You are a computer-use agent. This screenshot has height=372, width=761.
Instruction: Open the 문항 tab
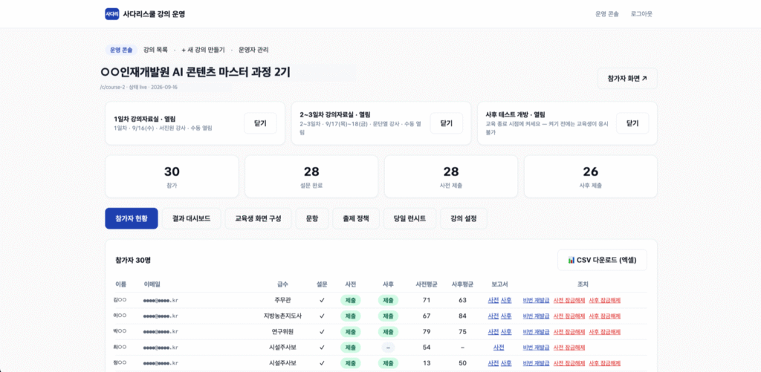312,218
